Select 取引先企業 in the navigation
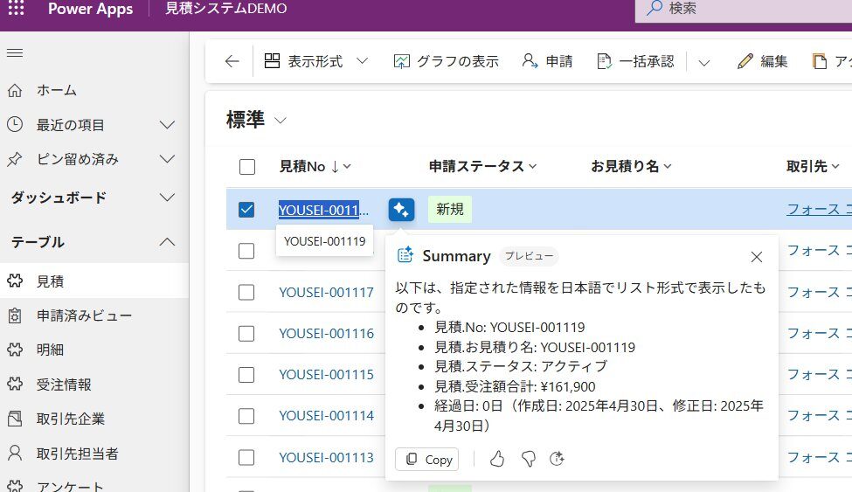This screenshot has height=492, width=852. click(71, 419)
